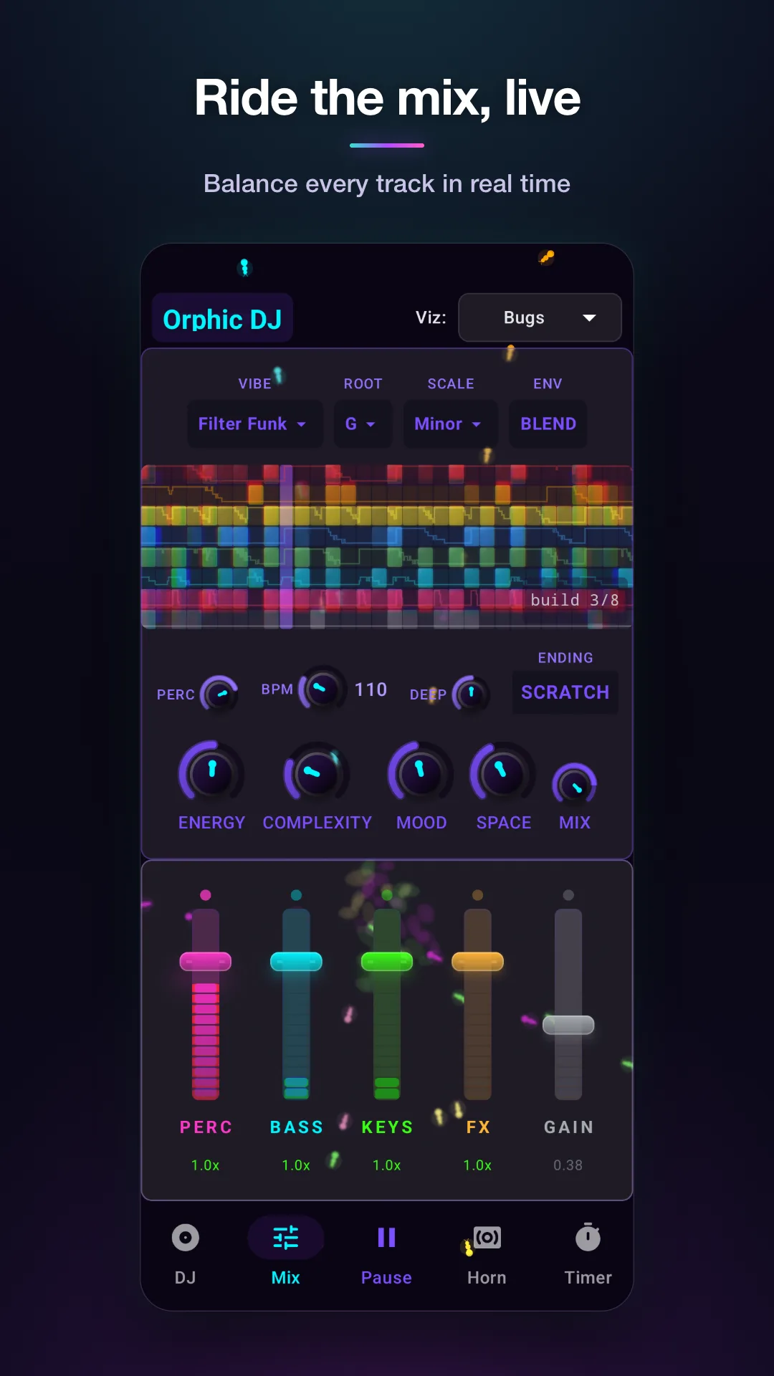Click the SPACE knob

click(502, 773)
